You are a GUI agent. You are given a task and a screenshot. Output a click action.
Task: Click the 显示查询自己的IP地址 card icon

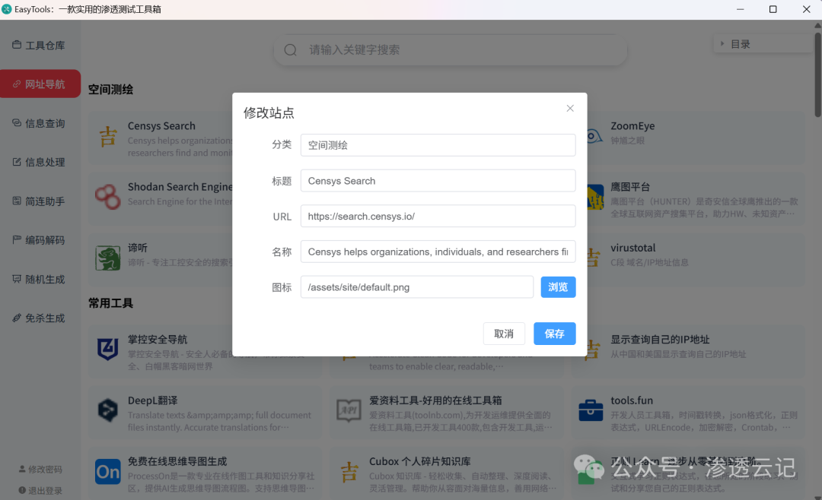pos(593,350)
